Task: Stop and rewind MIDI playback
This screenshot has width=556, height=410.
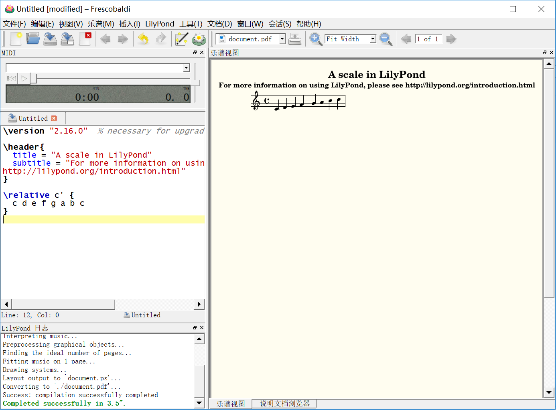Action: (12, 79)
